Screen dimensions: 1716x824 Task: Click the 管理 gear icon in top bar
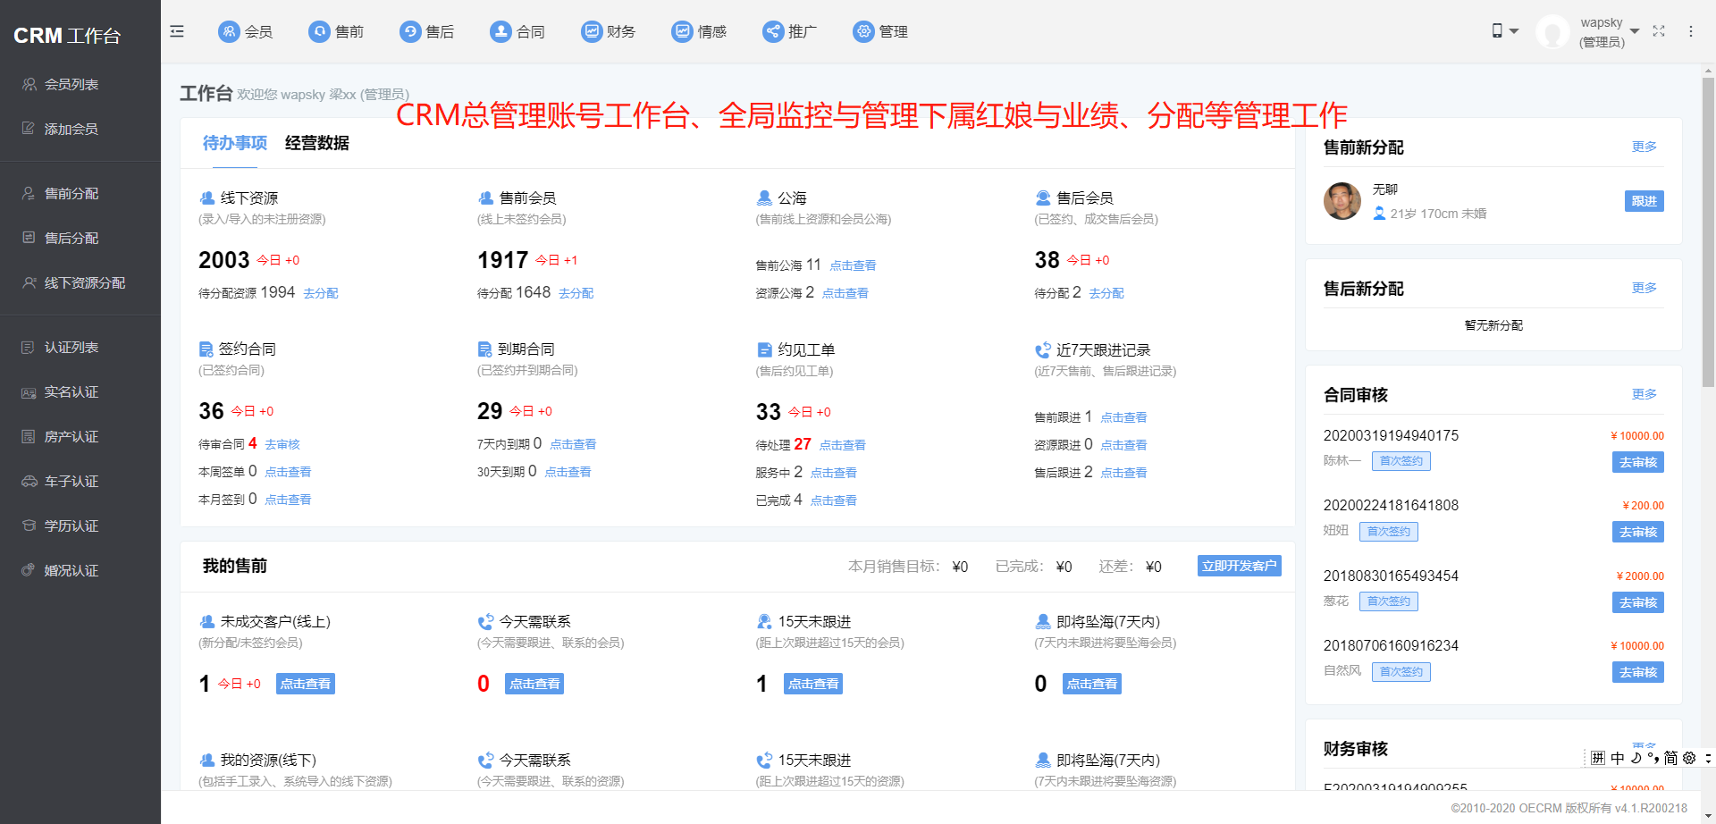863,31
